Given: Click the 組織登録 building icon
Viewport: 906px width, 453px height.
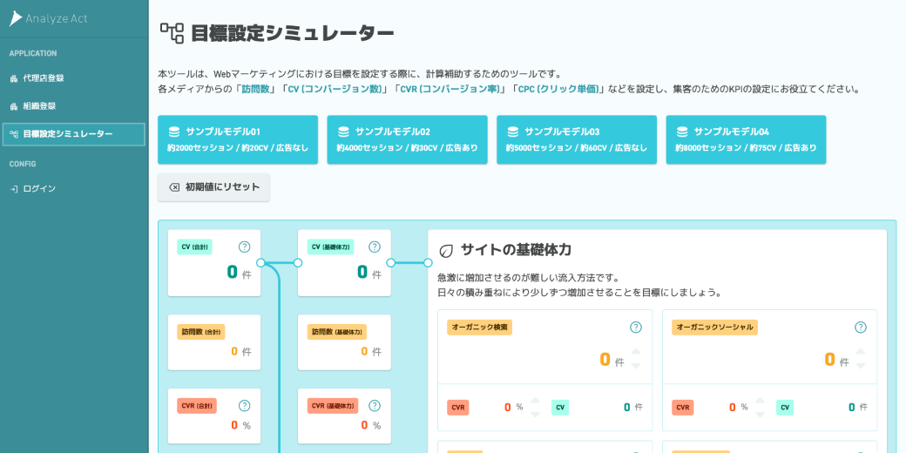Looking at the screenshot, I should pos(14,106).
